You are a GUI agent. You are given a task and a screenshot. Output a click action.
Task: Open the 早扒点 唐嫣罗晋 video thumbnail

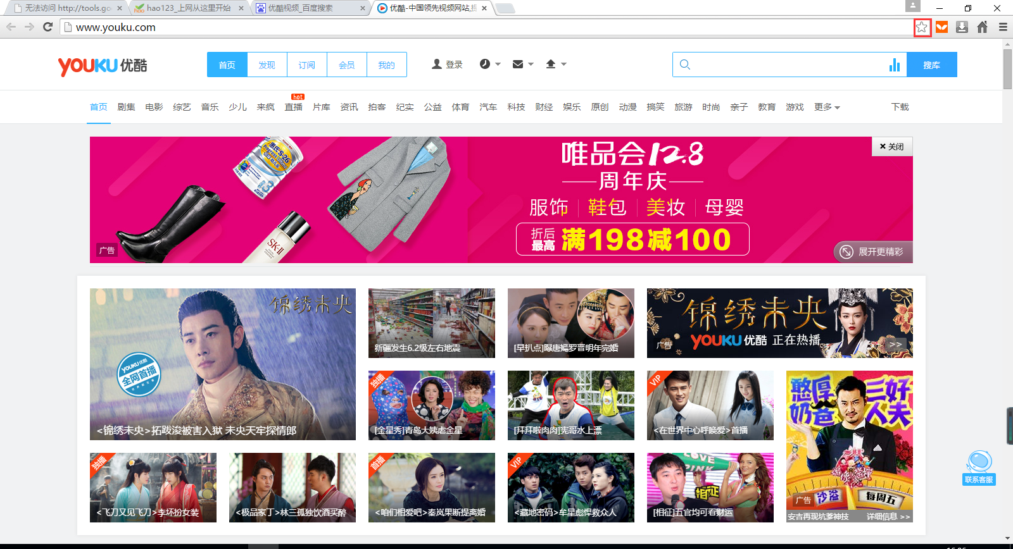coord(571,323)
